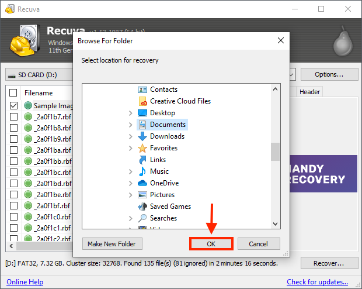Uncheck the Sample Image file checkbox
Screen dimensions: 362x289
[13, 105]
